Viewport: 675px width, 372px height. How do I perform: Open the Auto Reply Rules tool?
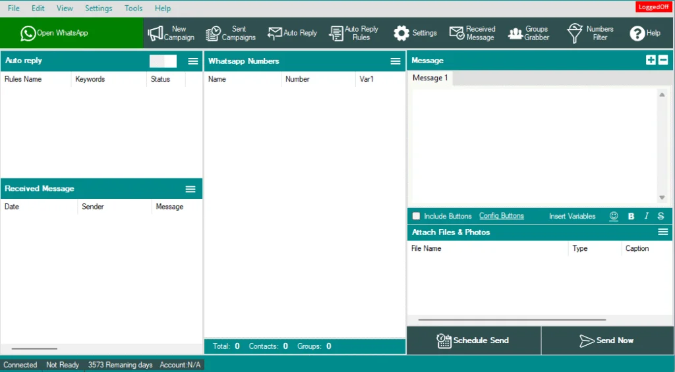coord(354,33)
